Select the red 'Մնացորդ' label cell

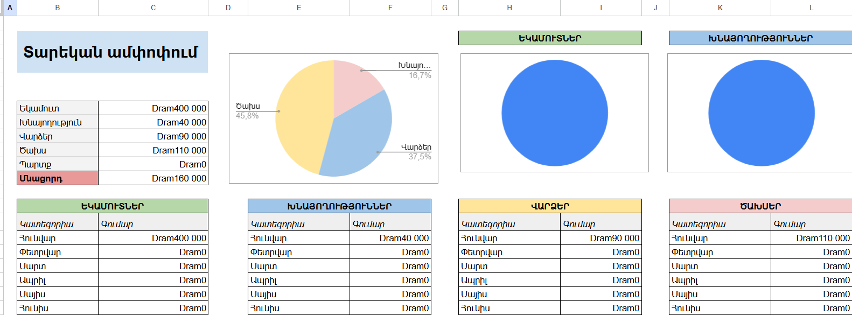58,178
